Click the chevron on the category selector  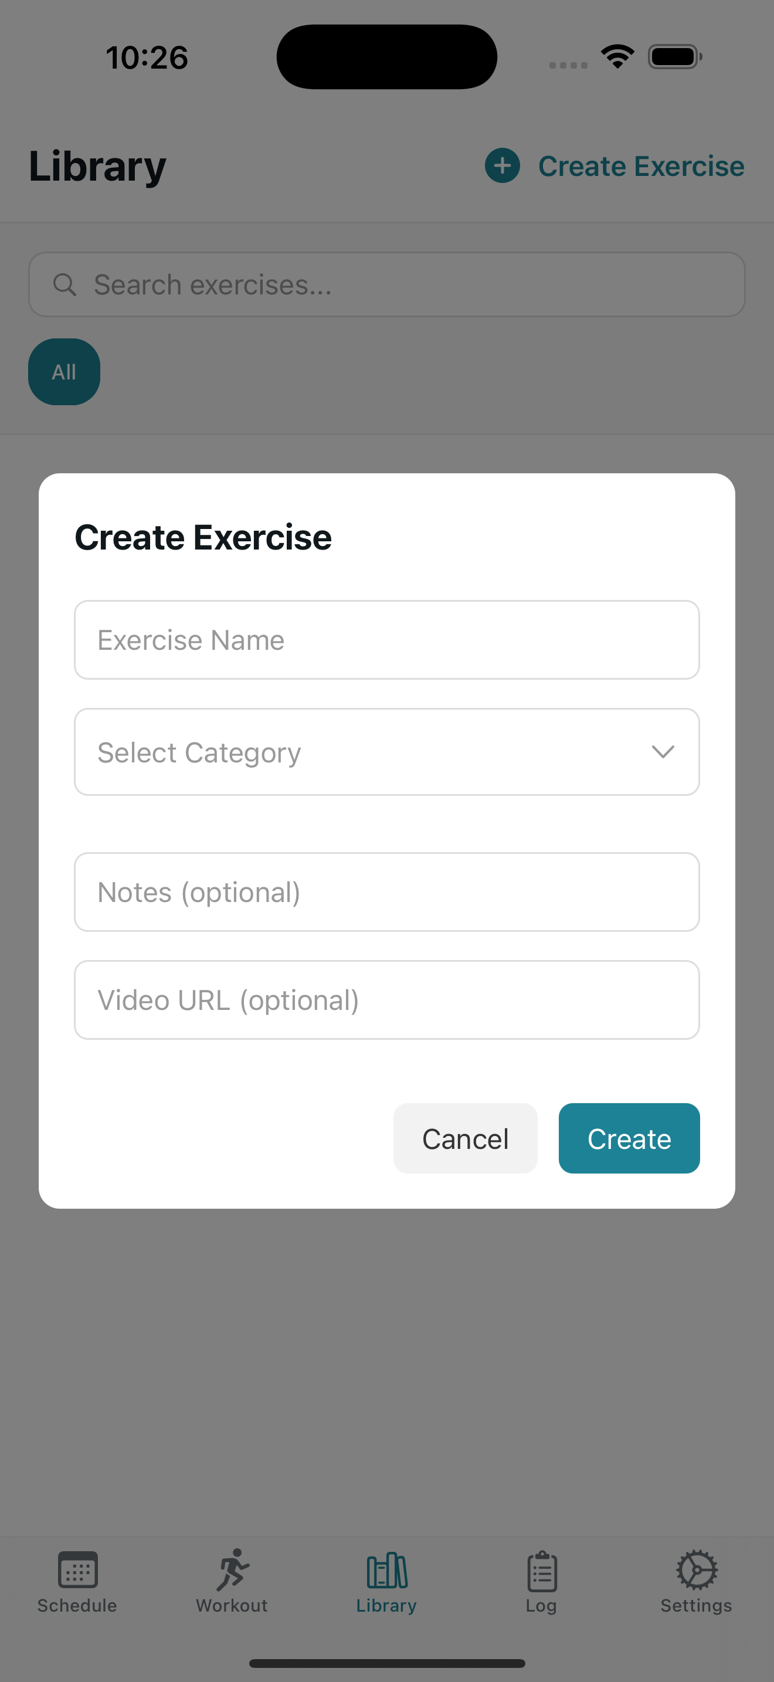(x=663, y=751)
